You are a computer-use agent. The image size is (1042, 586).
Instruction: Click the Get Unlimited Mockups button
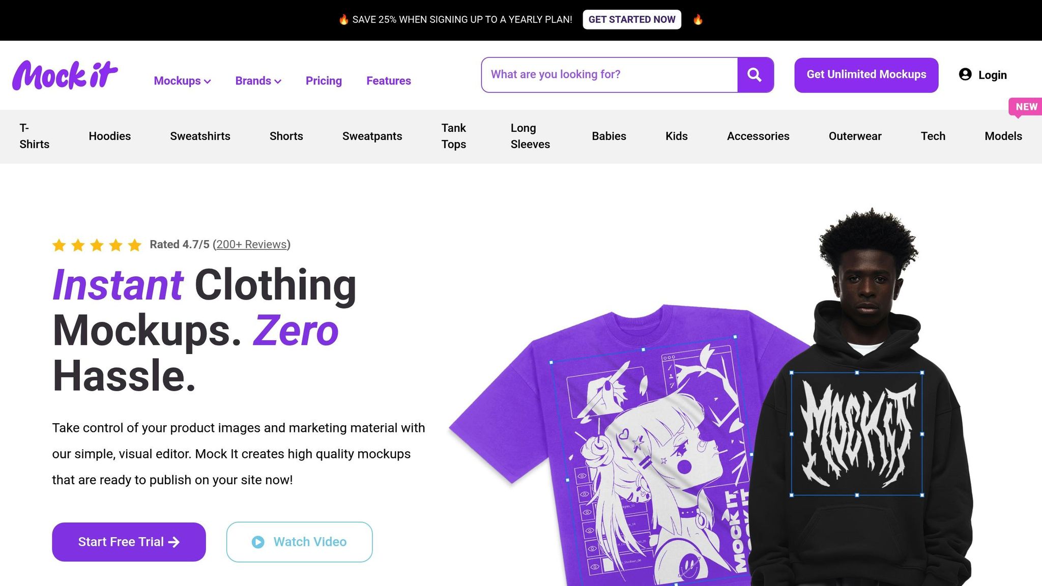click(866, 75)
